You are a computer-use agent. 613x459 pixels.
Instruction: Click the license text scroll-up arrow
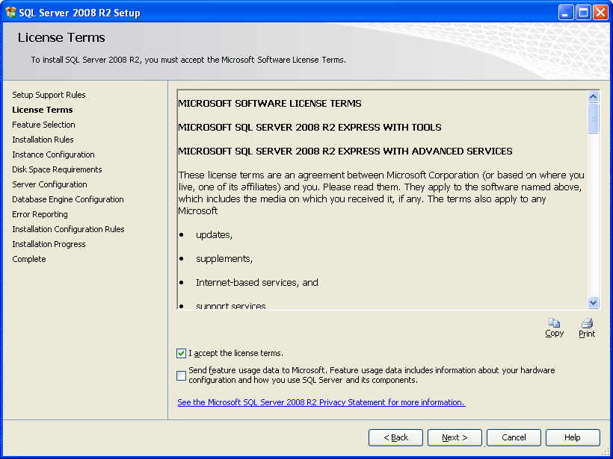(593, 97)
